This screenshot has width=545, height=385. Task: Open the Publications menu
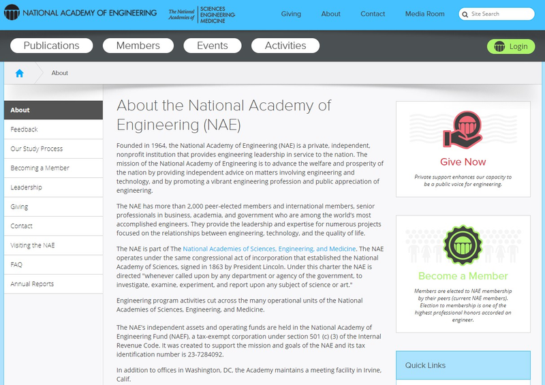pos(52,46)
